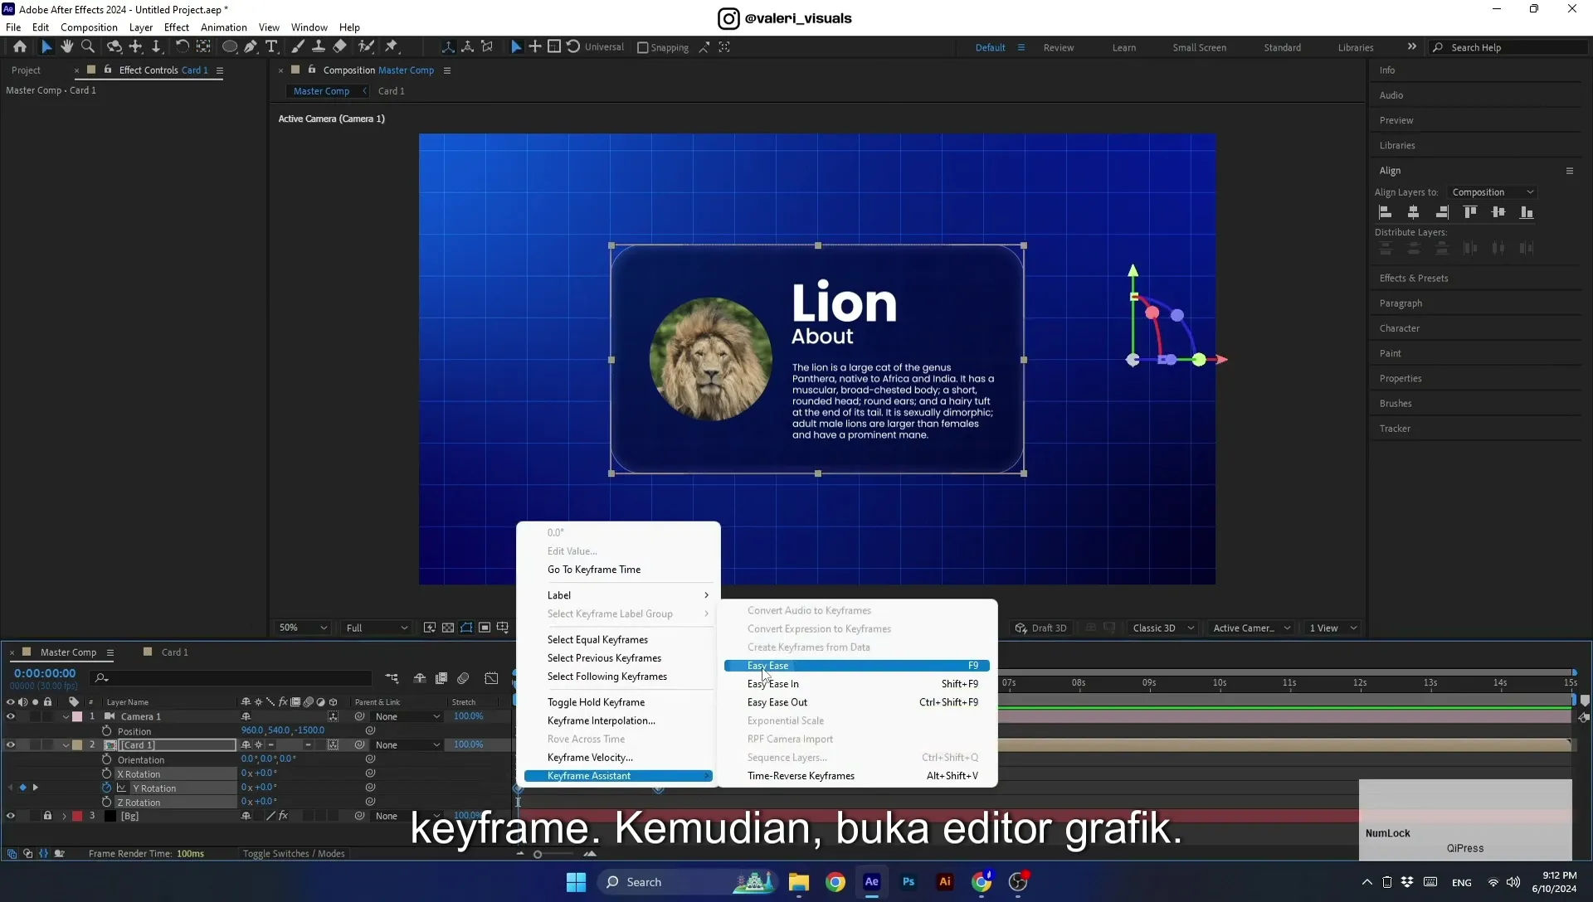Open the Character panel
Viewport: 1593px width, 902px height.
(x=1399, y=328)
